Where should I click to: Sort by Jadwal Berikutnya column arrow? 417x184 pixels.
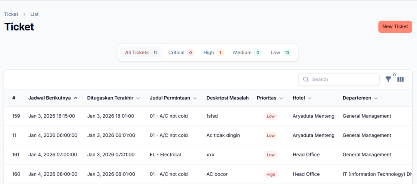76,98
